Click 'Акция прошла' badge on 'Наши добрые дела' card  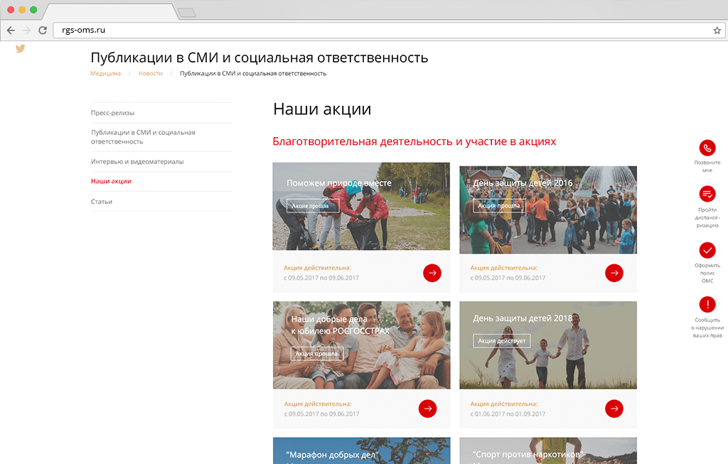316,354
